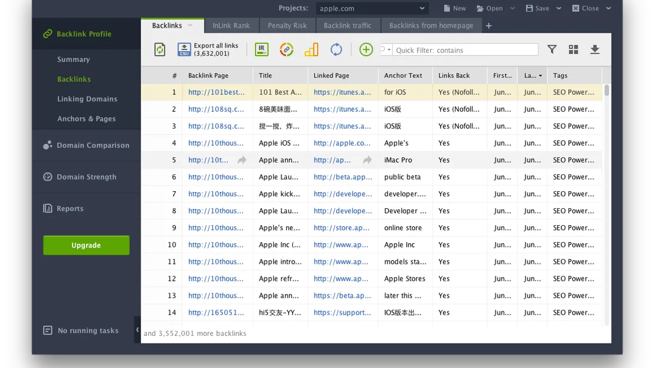
Task: Click into the Quick Filter input field
Action: [466, 50]
